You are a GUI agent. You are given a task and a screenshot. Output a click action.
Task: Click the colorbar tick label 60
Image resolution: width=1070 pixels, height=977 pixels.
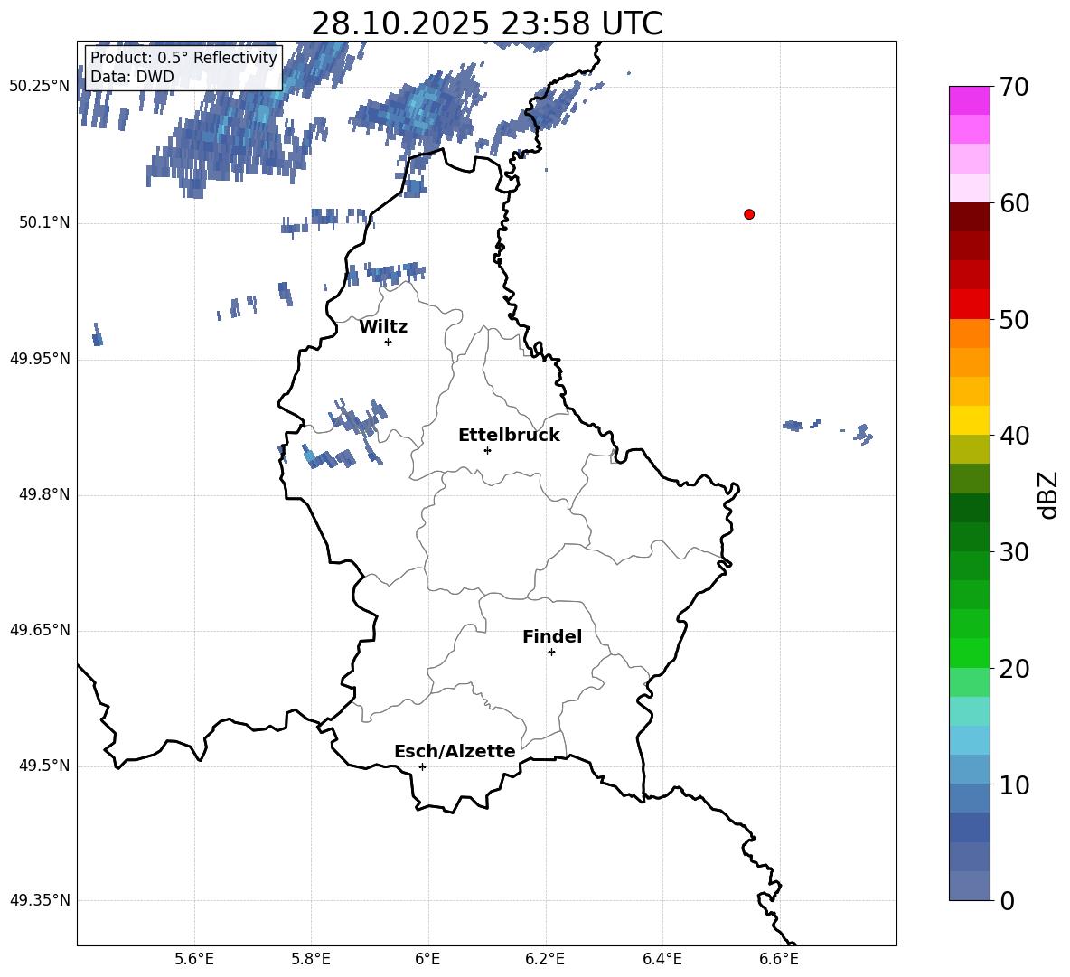click(x=1014, y=203)
